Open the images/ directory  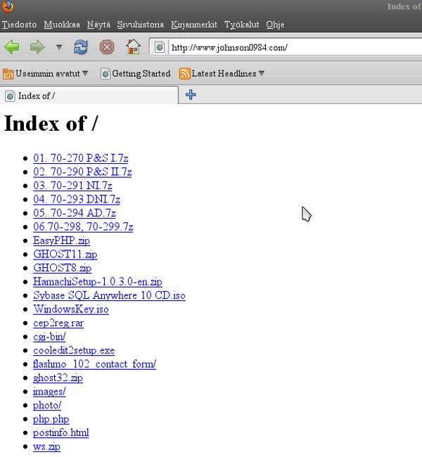coord(49,392)
